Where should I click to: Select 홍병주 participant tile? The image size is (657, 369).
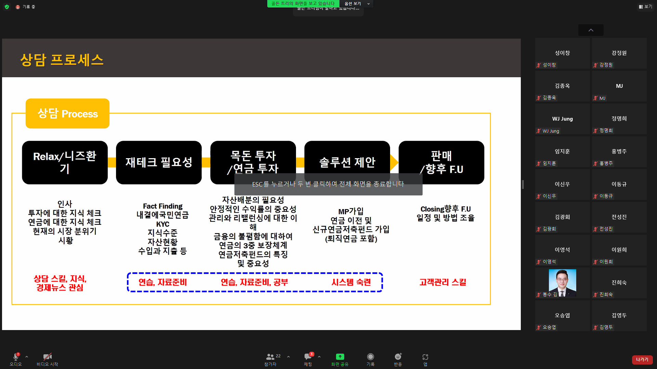pyautogui.click(x=619, y=152)
